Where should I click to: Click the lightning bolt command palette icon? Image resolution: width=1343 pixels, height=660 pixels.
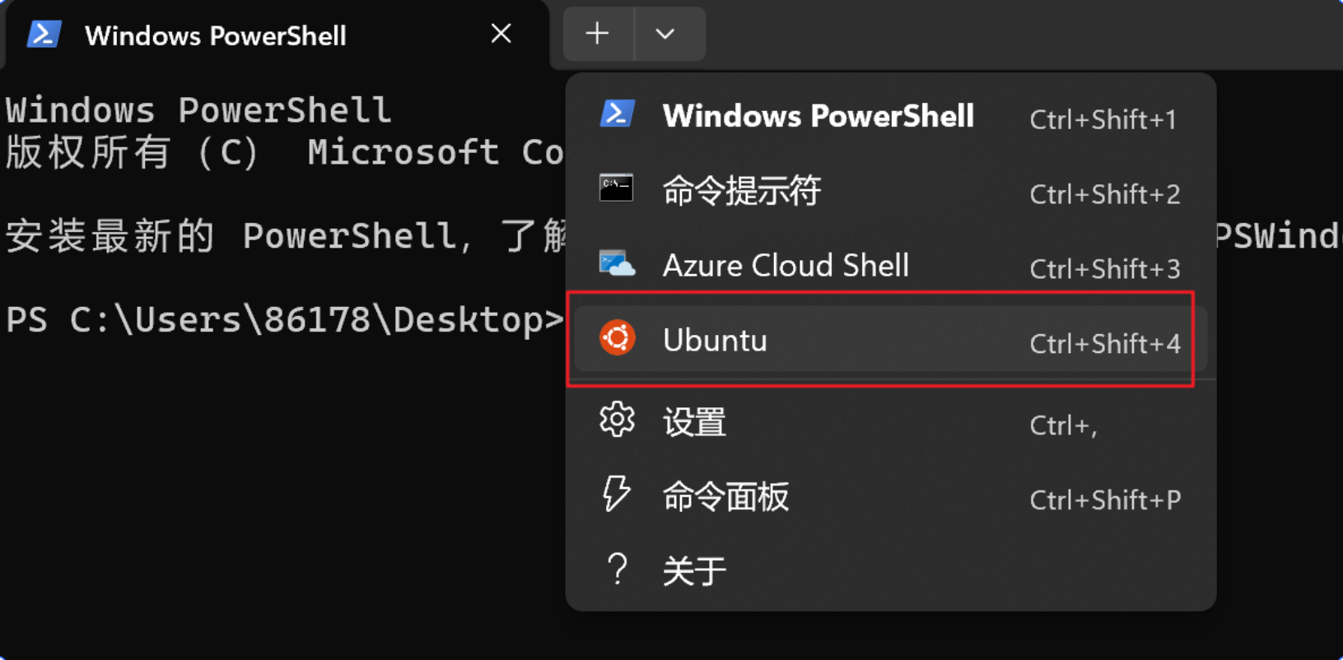(617, 494)
